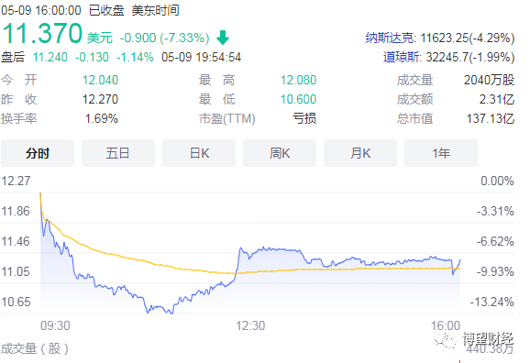The width and height of the screenshot is (530, 363).
Task: Click the 美东时间 timezone label
Action: (x=156, y=10)
